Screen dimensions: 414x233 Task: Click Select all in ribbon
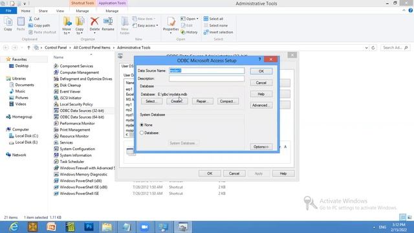[x=213, y=19]
